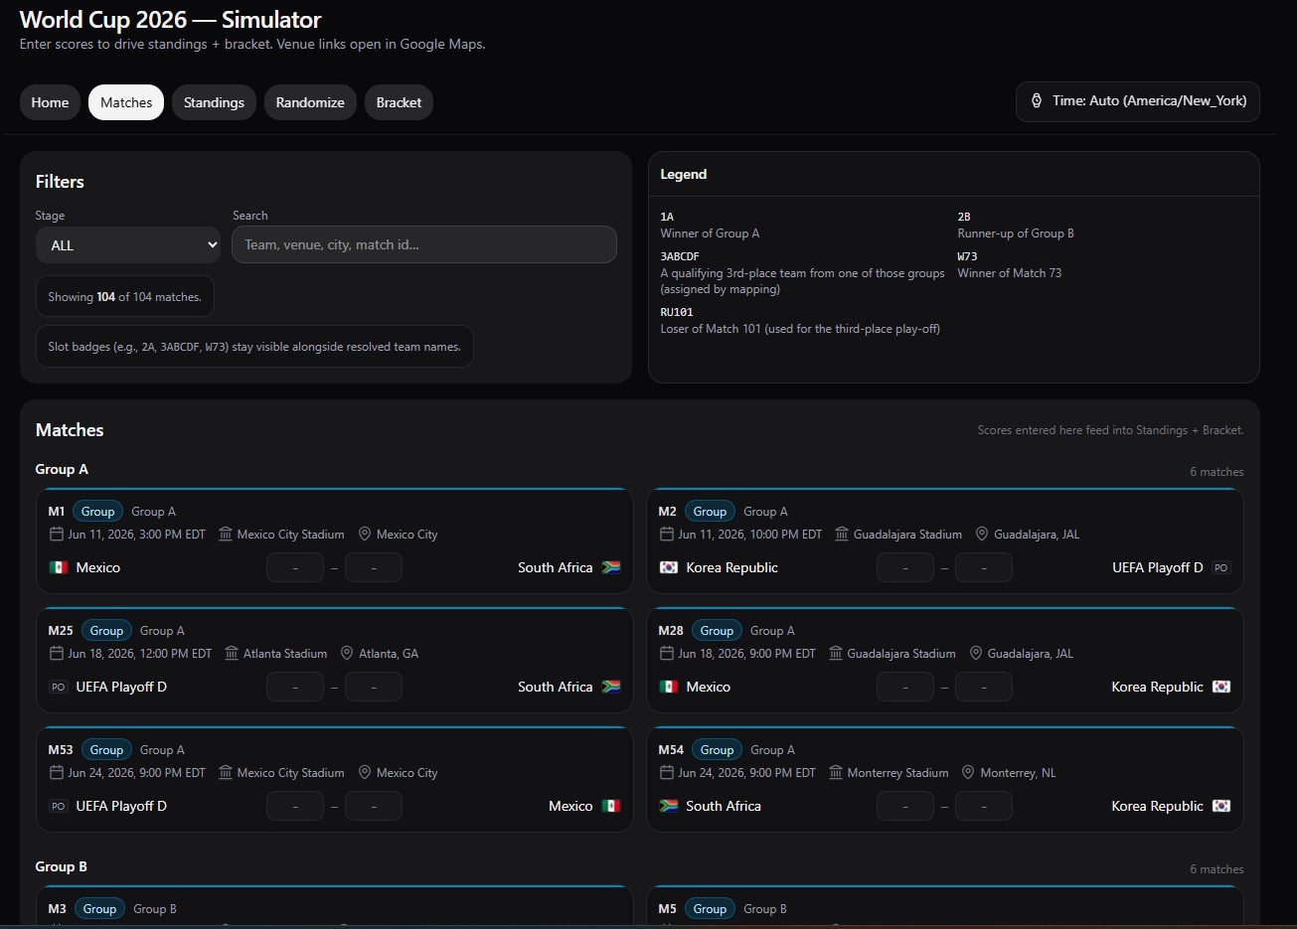Click 'Winner of Match 73' legend entry
The image size is (1297, 929).
click(1009, 273)
